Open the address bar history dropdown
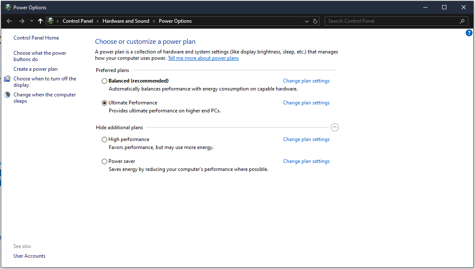The width and height of the screenshot is (475, 269). pos(306,21)
